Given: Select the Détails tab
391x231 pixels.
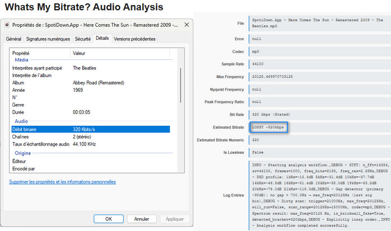Looking at the screenshot, I should point(102,38).
